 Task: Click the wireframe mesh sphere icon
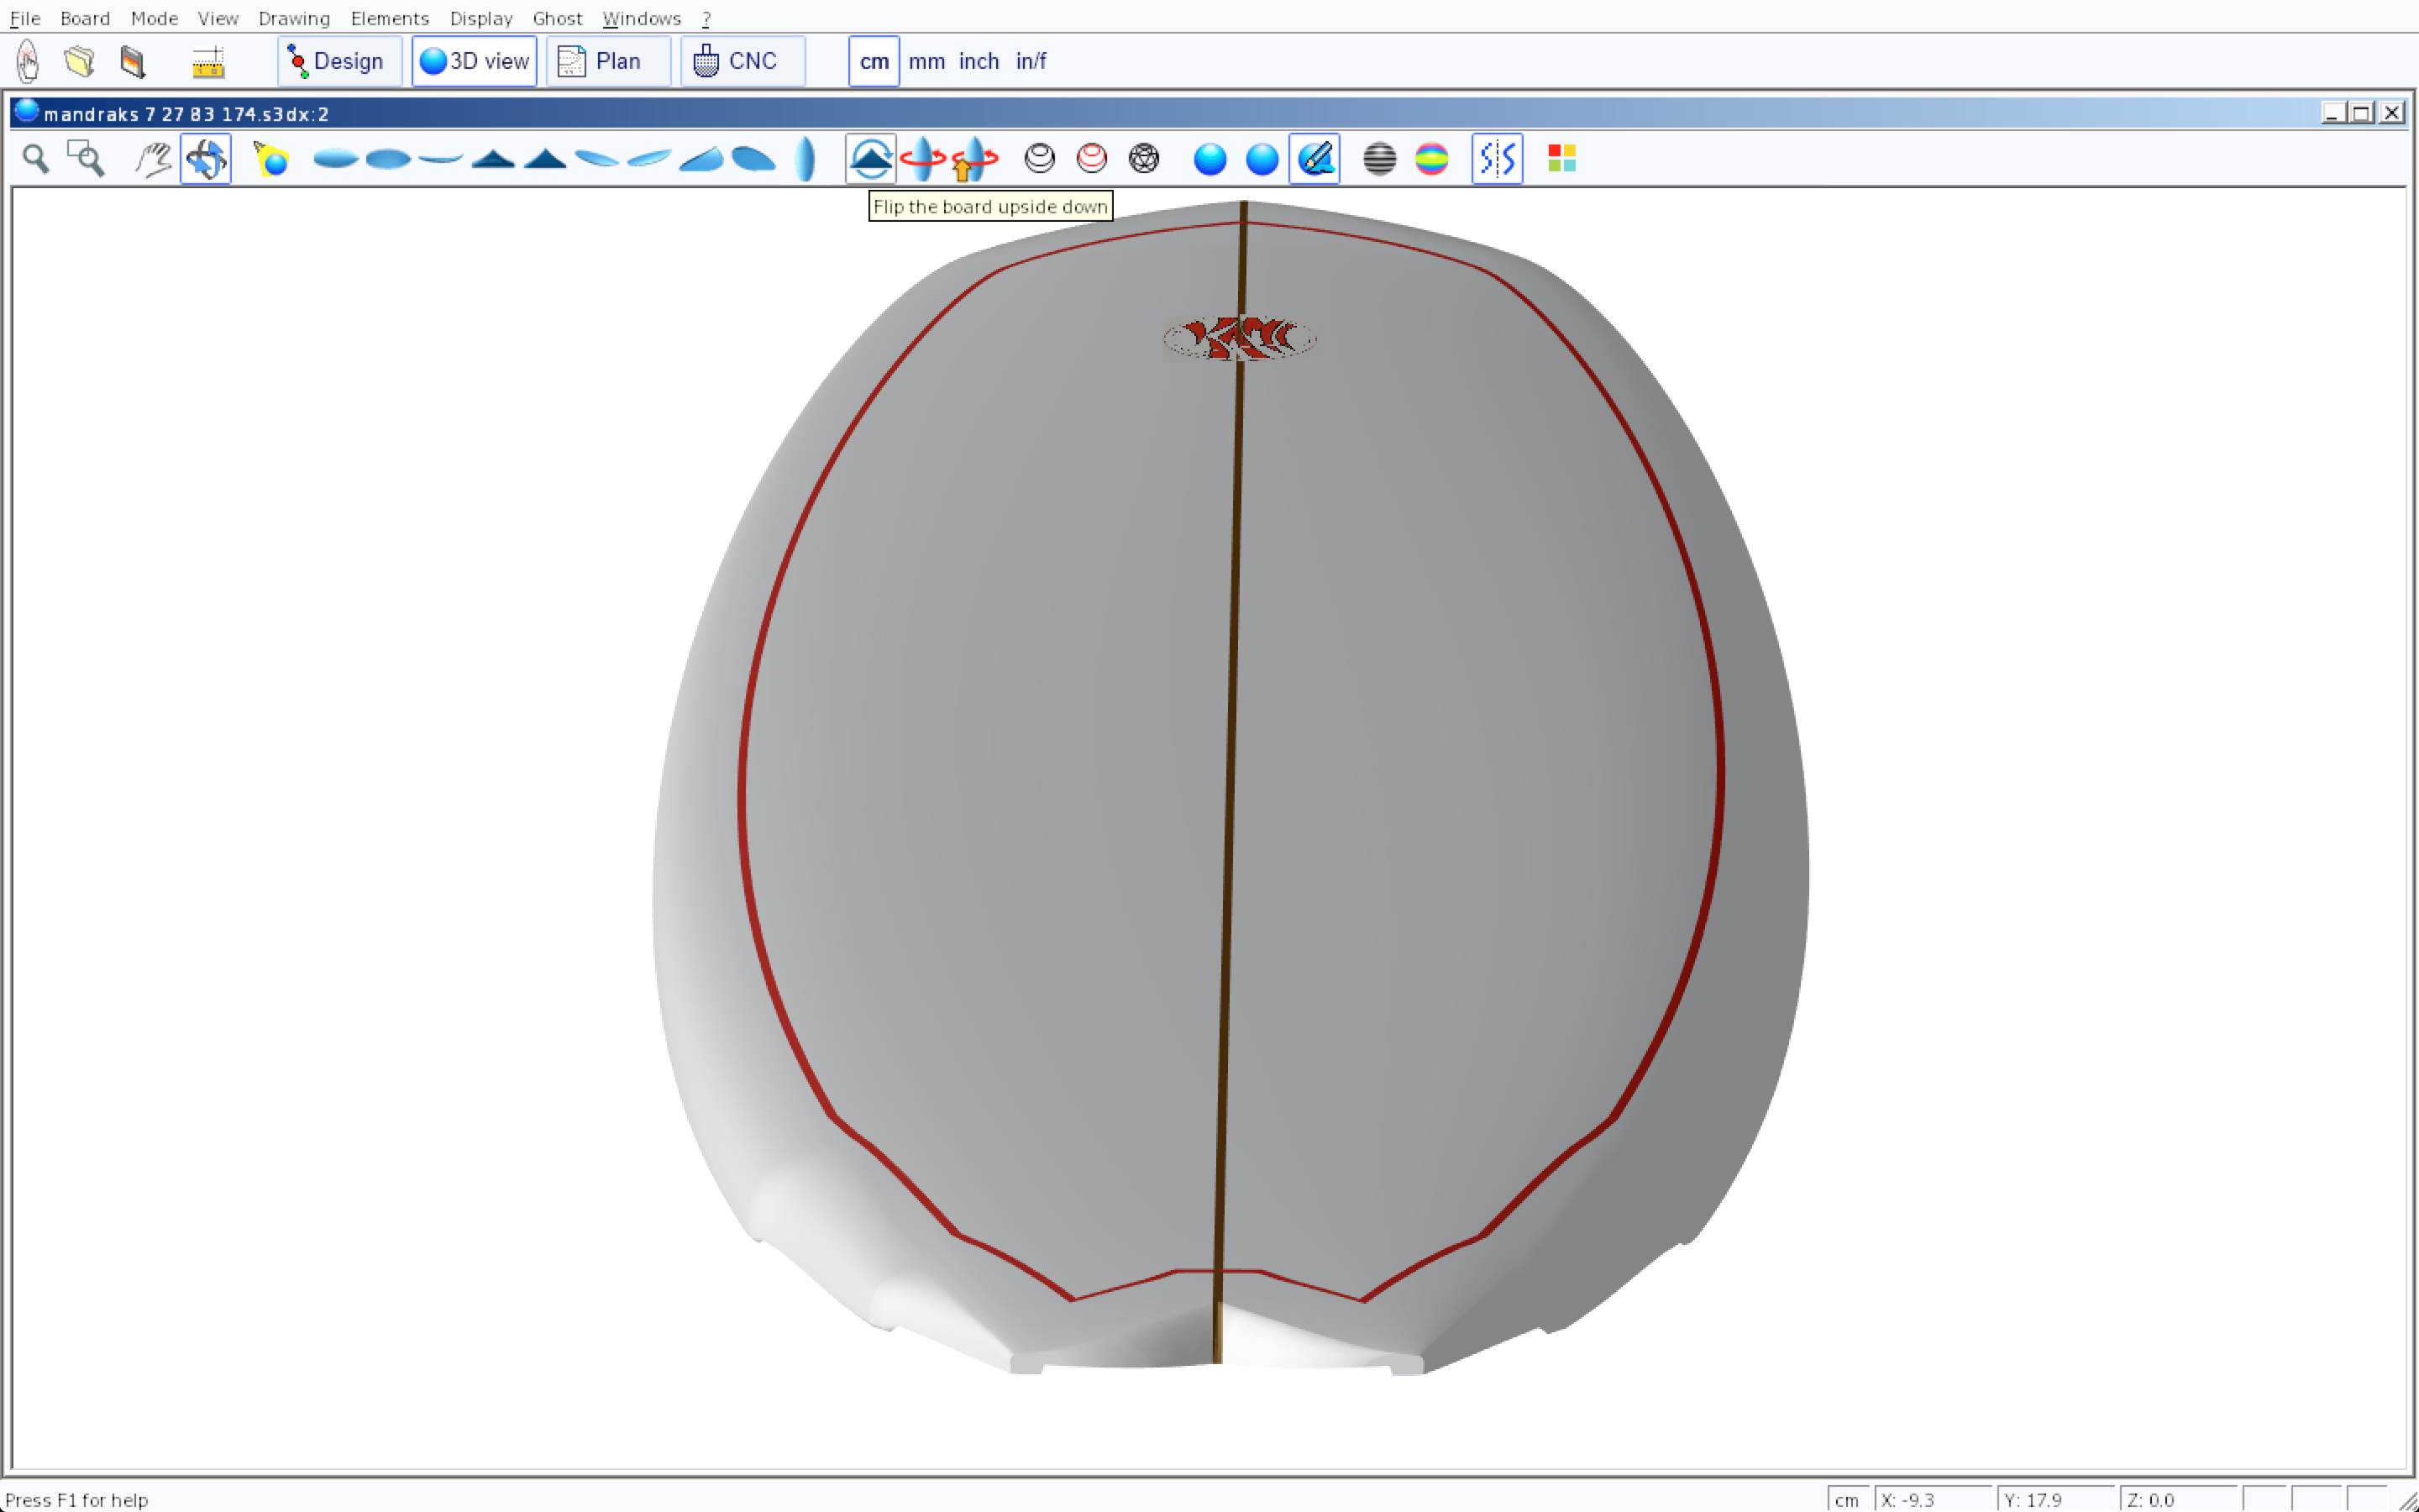pyautogui.click(x=1143, y=159)
